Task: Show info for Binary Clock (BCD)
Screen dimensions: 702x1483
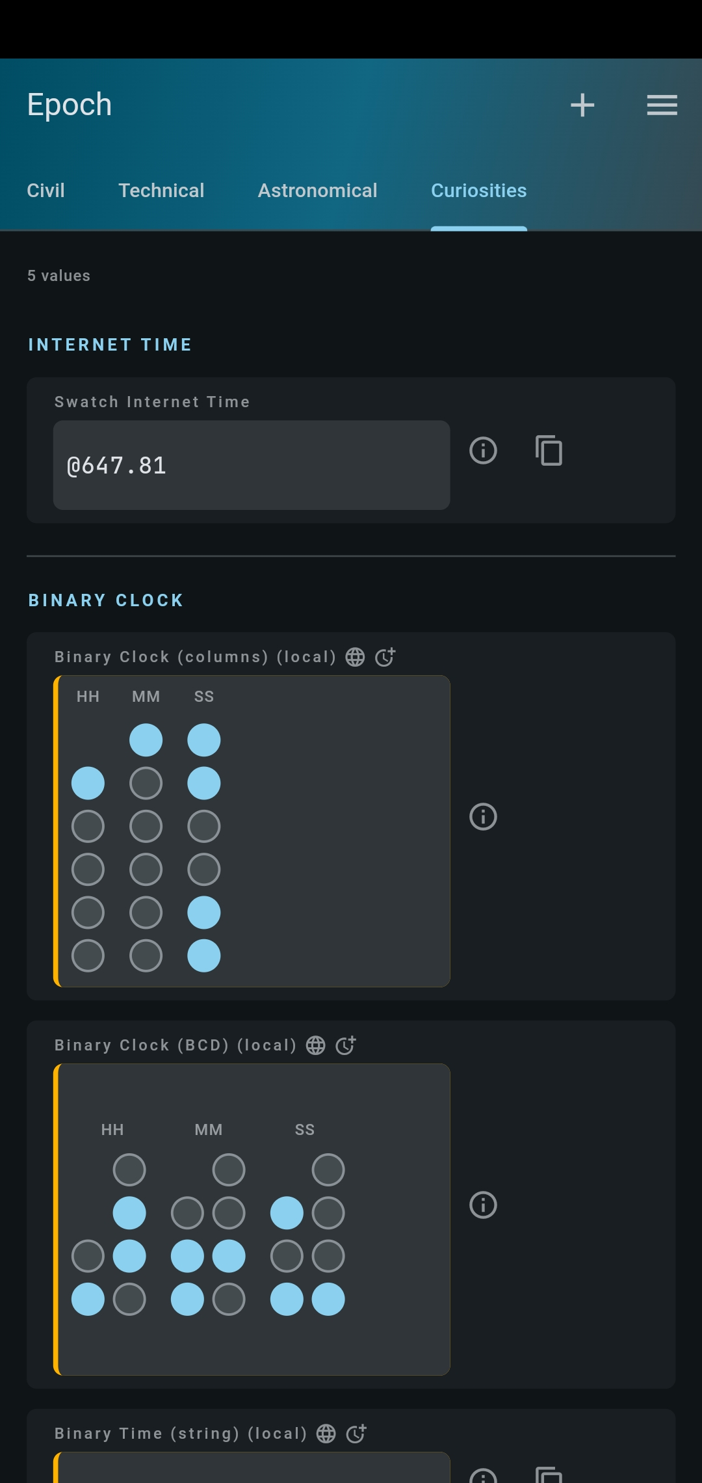Action: pyautogui.click(x=483, y=1205)
